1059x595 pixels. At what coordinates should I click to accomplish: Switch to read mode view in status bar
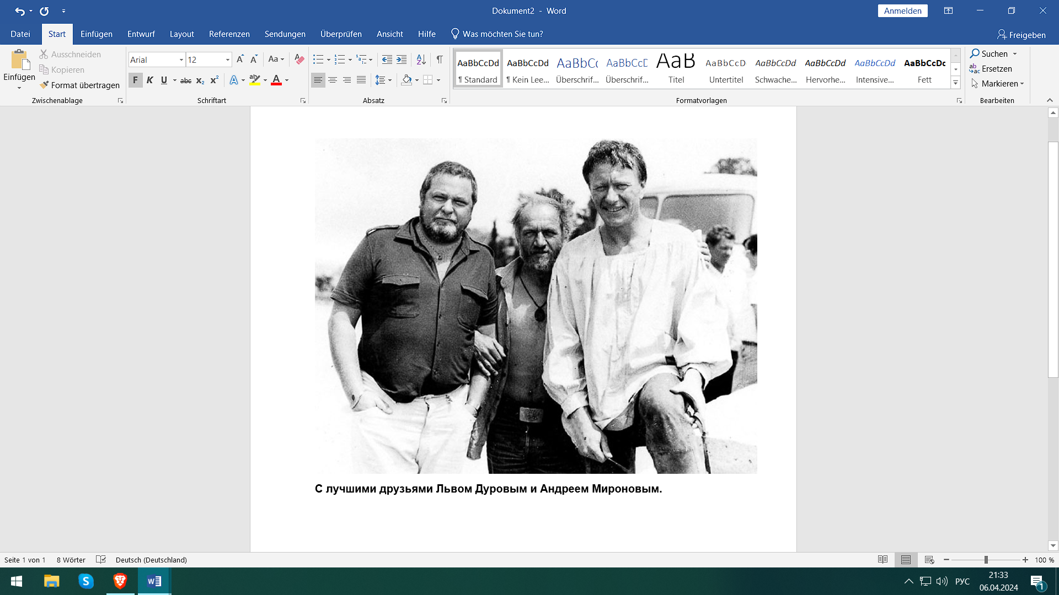882,560
